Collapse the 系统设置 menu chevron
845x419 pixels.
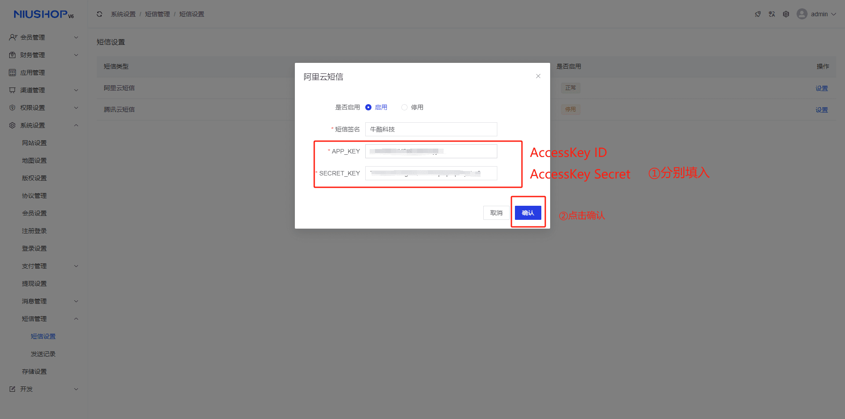point(76,125)
